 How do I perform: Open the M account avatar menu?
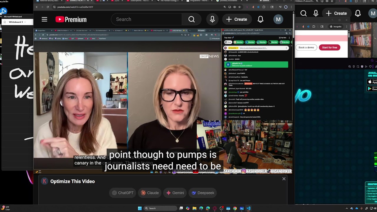click(x=278, y=19)
